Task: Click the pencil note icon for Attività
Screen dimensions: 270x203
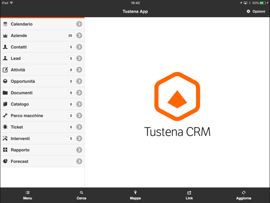Action: [x=5, y=70]
